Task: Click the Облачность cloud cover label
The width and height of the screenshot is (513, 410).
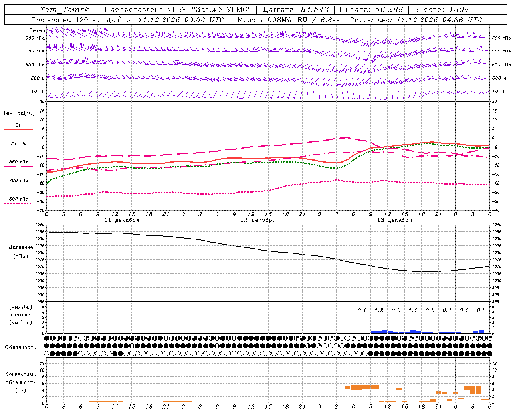Action: point(20,348)
